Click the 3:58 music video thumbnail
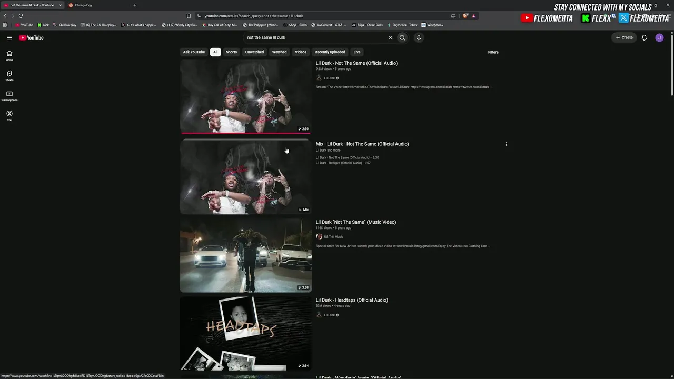Screen dimensions: 674x379 tap(246, 255)
